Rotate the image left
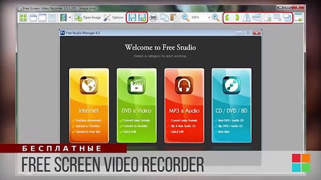 227,17
